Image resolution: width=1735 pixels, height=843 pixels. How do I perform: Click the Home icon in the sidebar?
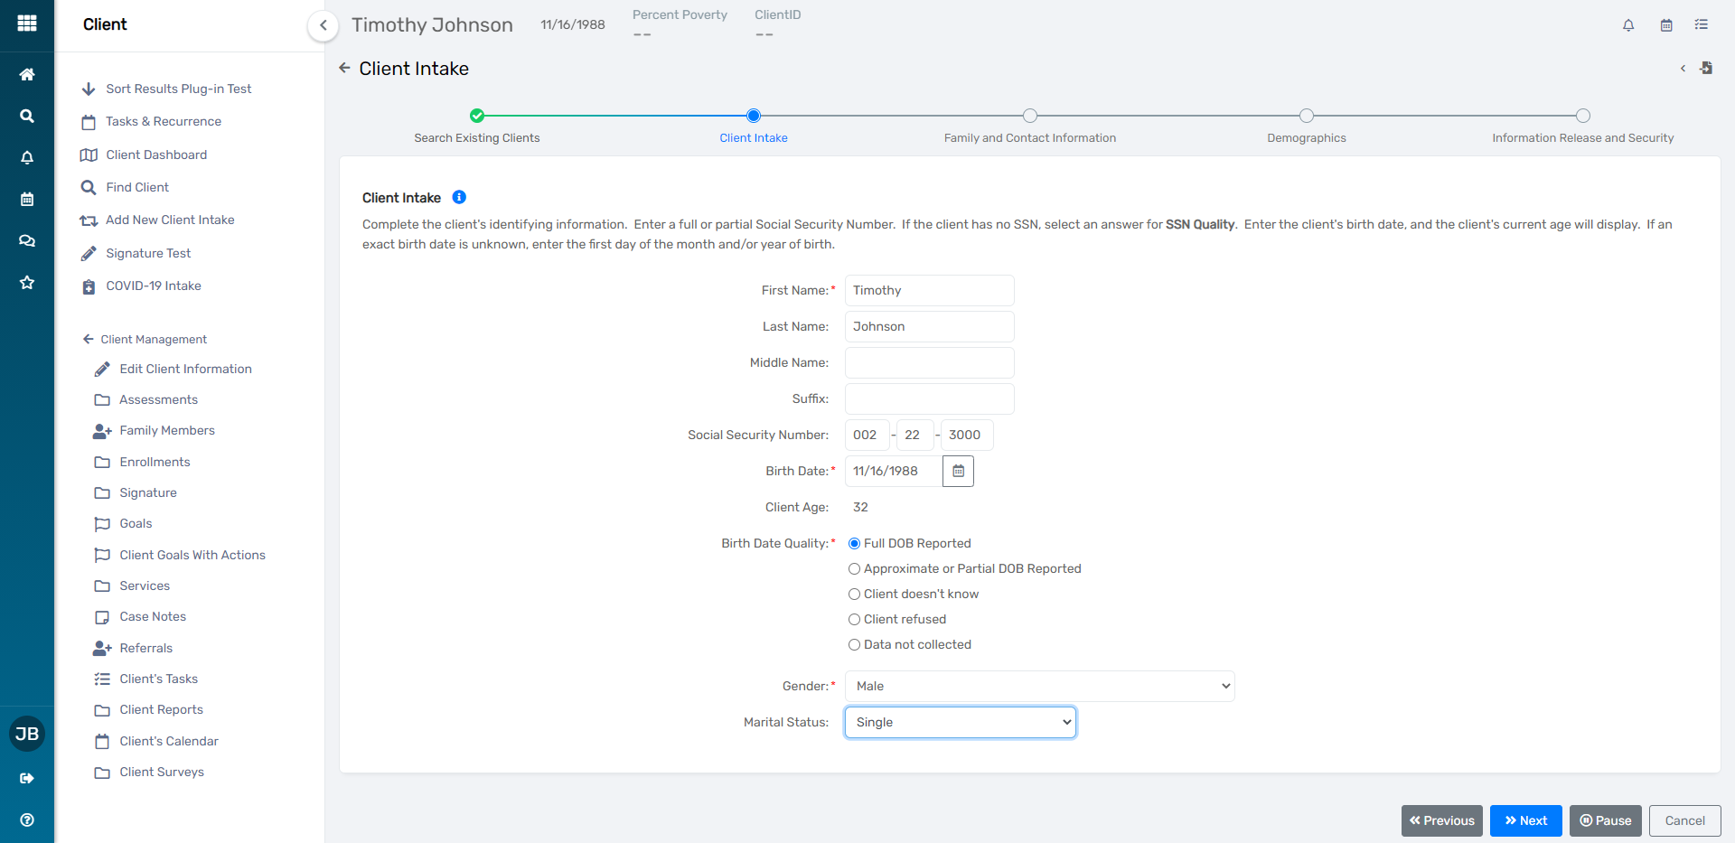[x=27, y=74]
